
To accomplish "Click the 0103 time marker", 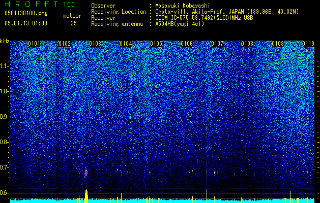I will click(x=95, y=44).
